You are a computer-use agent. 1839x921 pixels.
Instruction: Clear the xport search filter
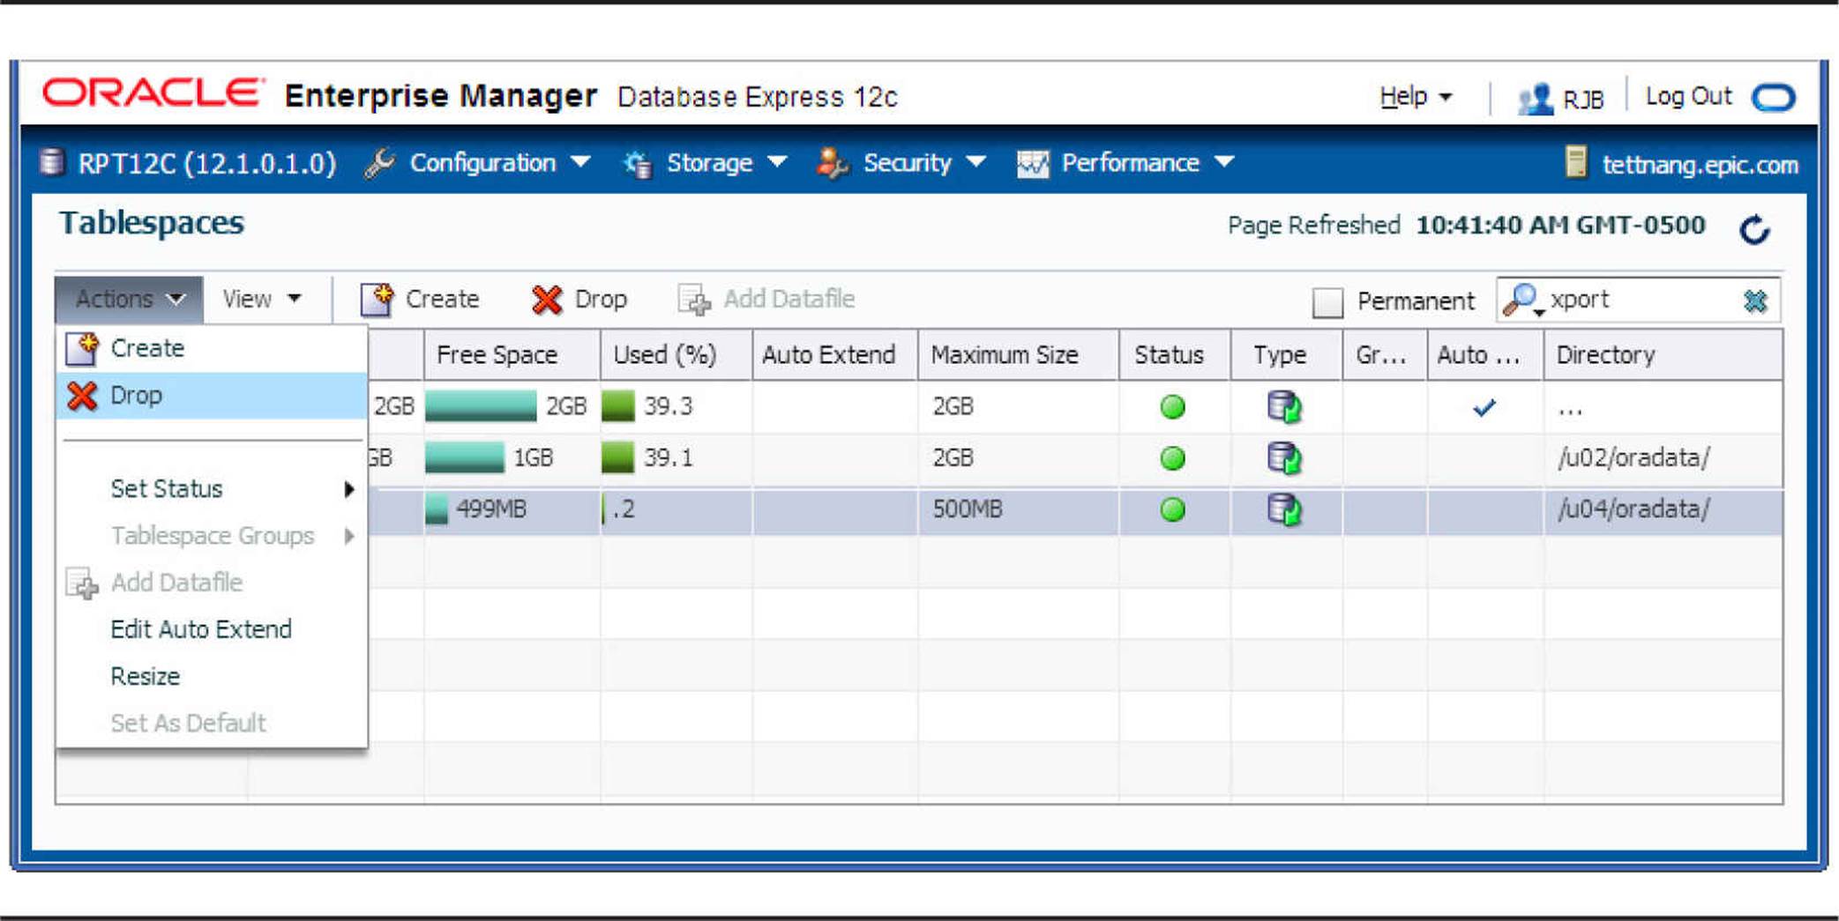tap(1755, 301)
